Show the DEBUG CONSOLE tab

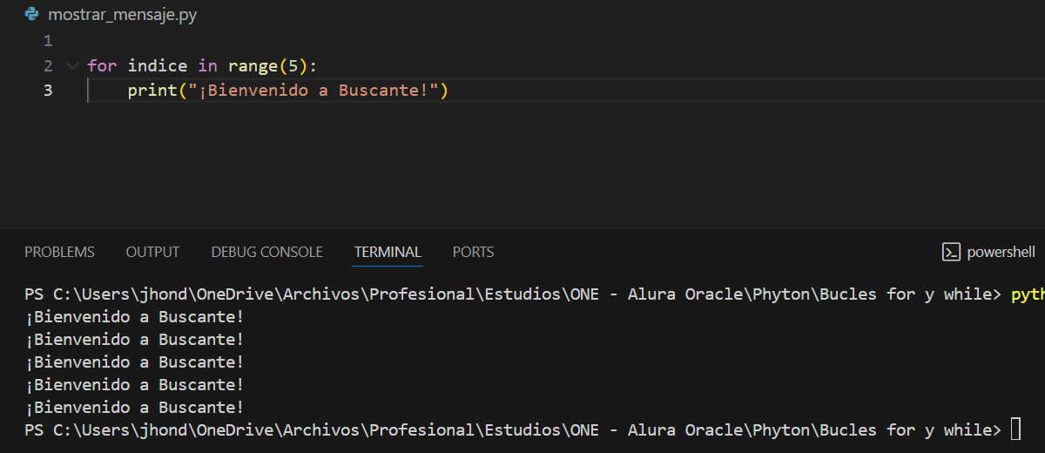(266, 252)
